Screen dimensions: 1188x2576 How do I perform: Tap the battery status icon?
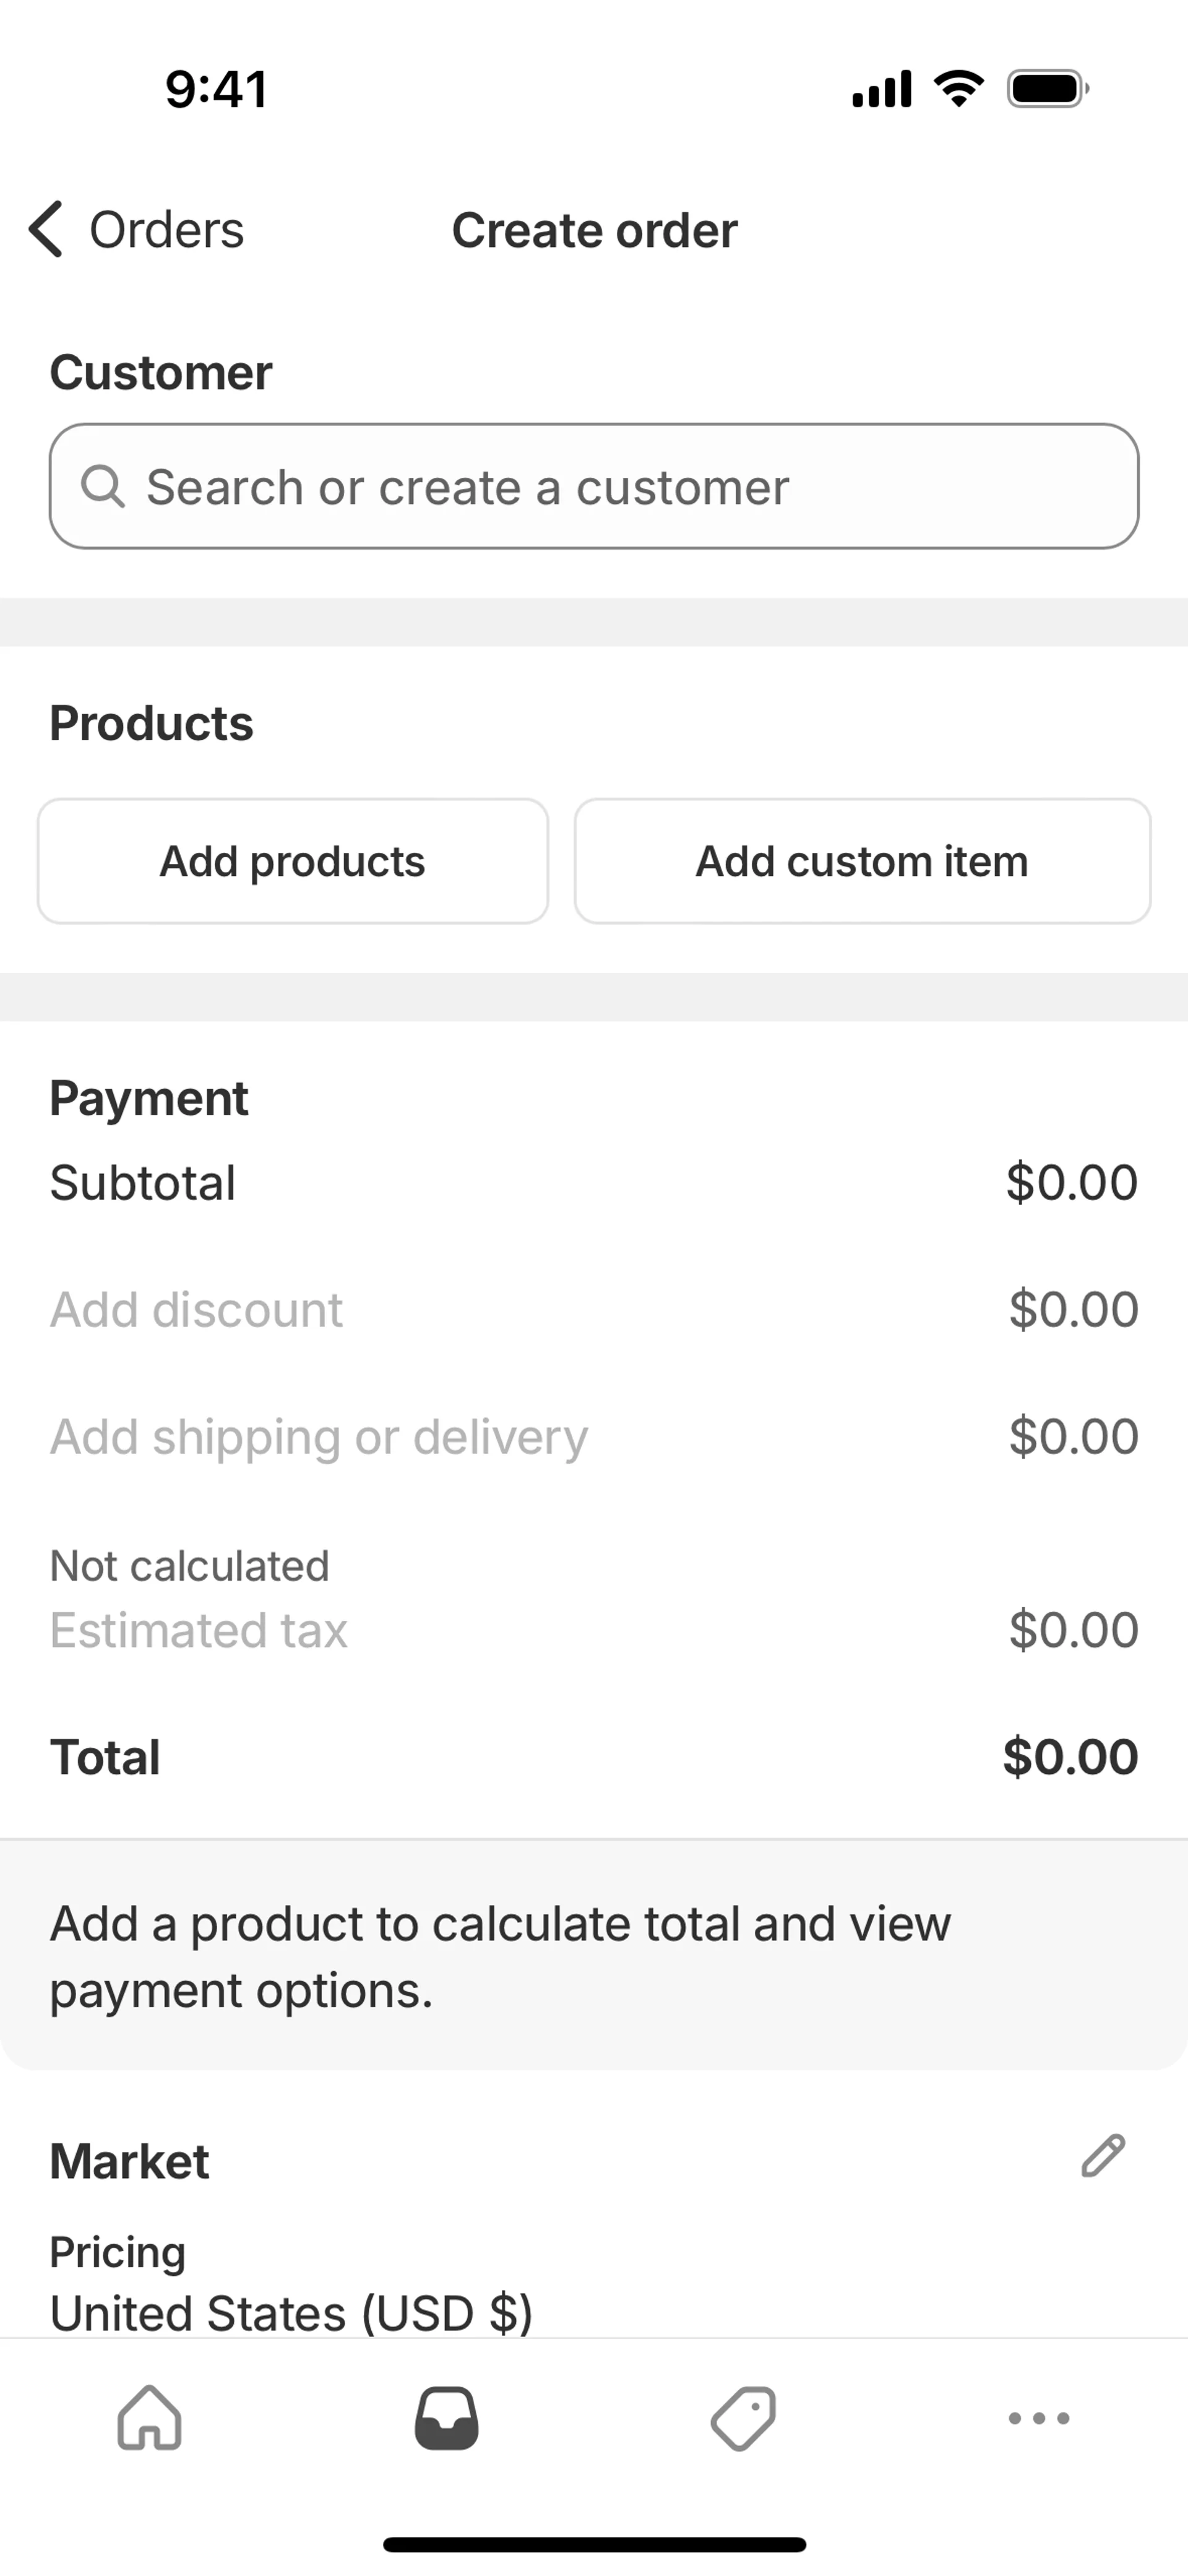coord(1047,89)
